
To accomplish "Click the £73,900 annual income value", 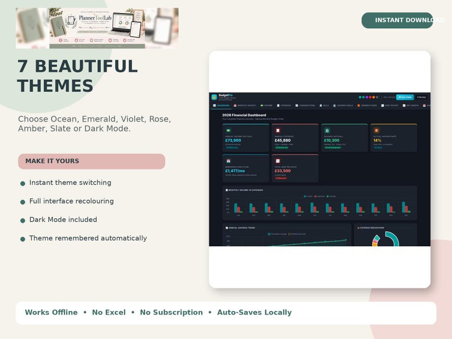I will 233,140.
